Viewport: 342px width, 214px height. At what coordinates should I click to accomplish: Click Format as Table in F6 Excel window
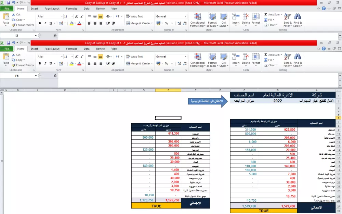tap(212, 60)
